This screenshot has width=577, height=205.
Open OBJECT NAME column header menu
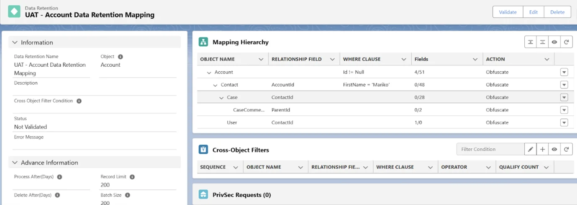(x=261, y=60)
